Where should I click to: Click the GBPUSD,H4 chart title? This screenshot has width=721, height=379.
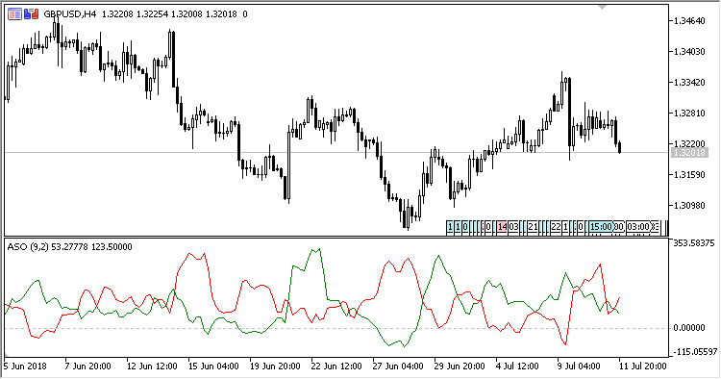coord(70,14)
